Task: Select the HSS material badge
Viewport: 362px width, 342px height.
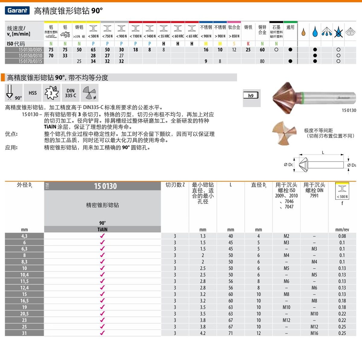Action: pyautogui.click(x=33, y=93)
